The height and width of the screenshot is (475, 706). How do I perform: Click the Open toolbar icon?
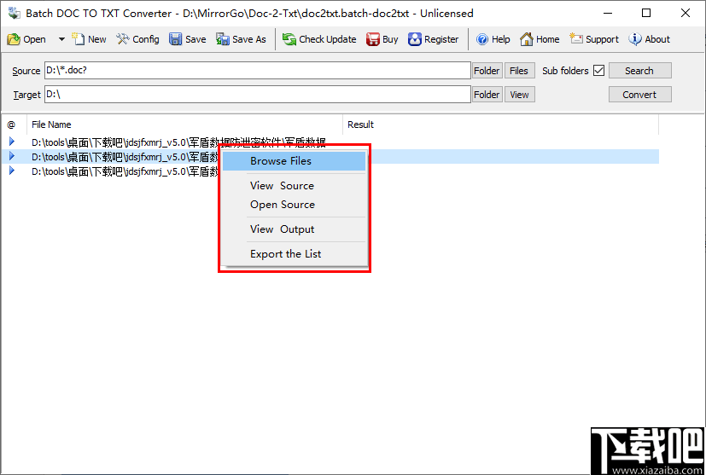(14, 39)
